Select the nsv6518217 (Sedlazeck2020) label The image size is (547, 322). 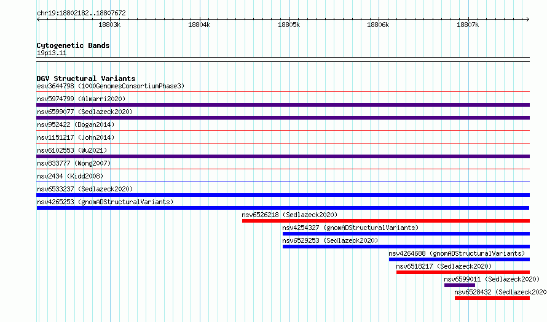click(x=444, y=266)
